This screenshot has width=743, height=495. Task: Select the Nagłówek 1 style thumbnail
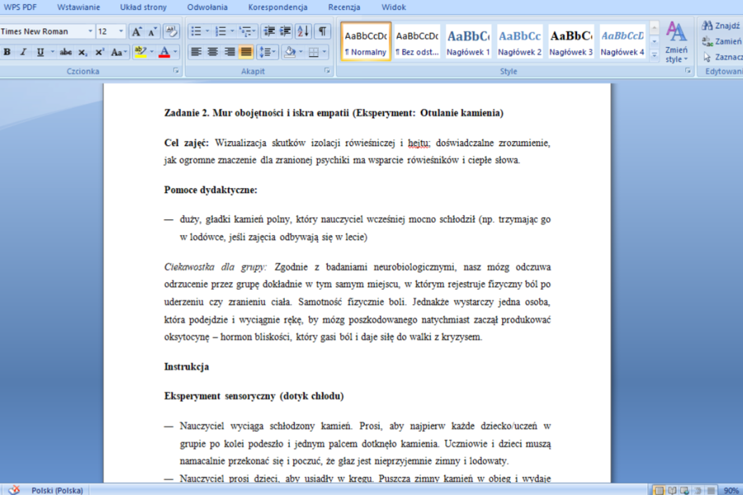point(468,42)
